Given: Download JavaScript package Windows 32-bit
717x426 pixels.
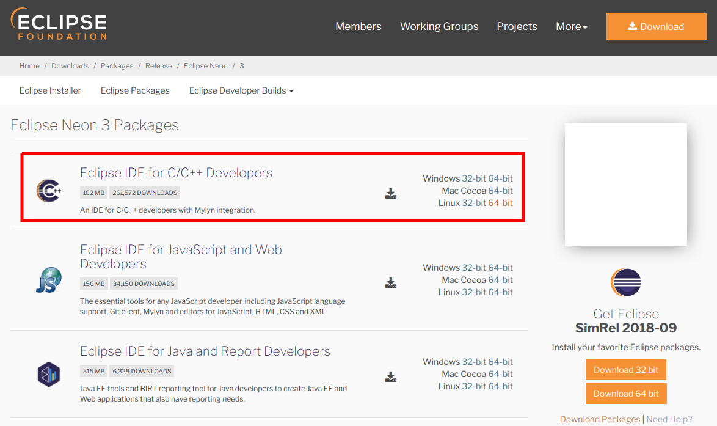Looking at the screenshot, I should point(474,268).
